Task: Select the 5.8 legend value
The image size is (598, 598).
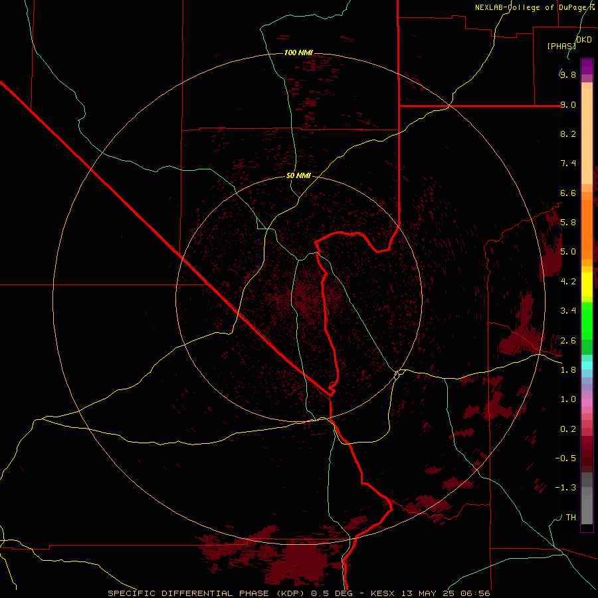Action: point(568,223)
